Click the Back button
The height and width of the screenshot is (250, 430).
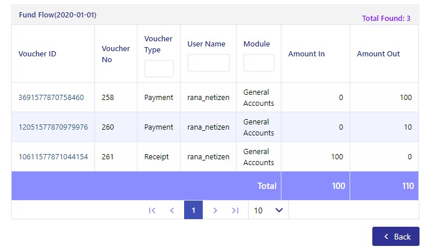396,236
